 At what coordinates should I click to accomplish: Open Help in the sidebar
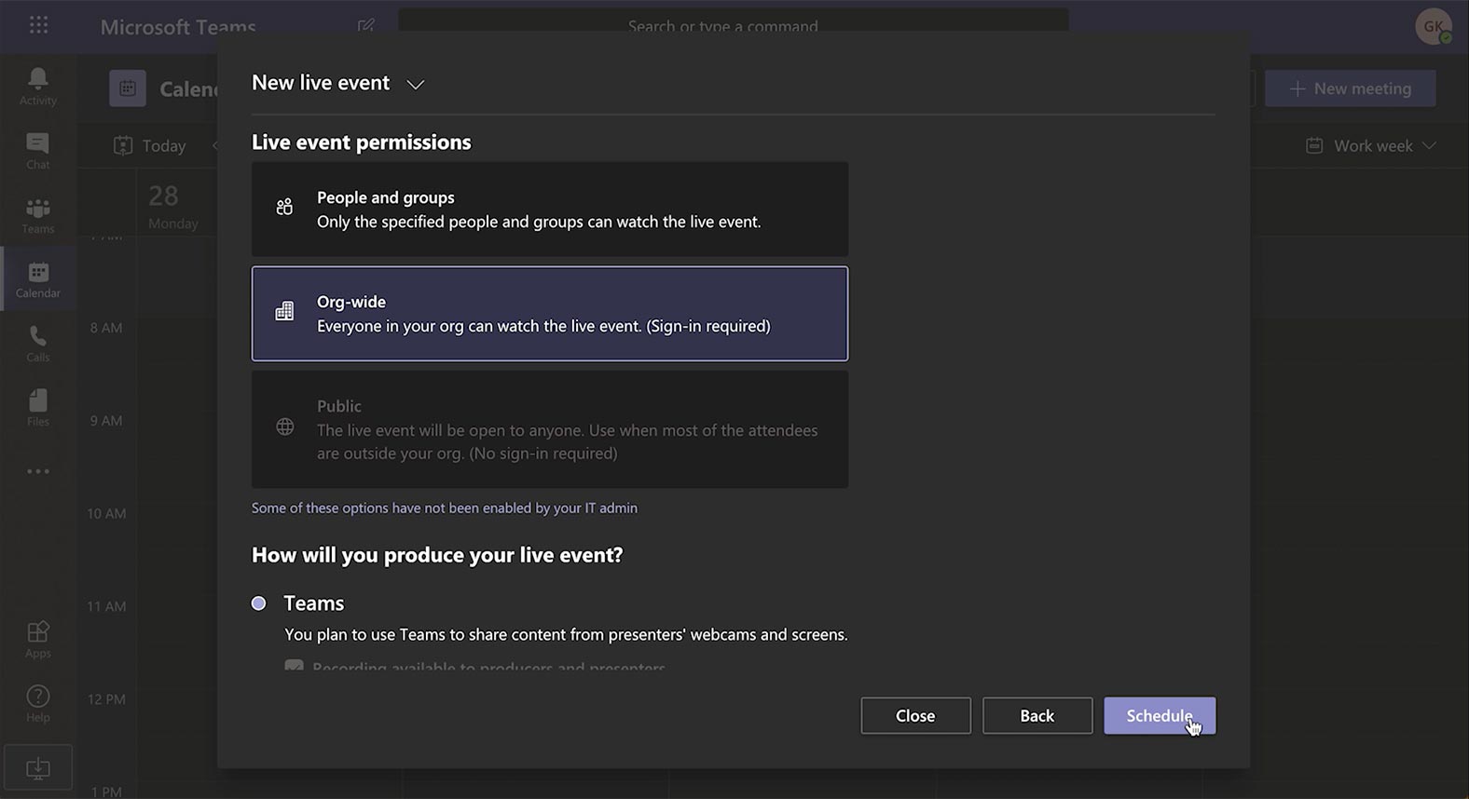(38, 703)
